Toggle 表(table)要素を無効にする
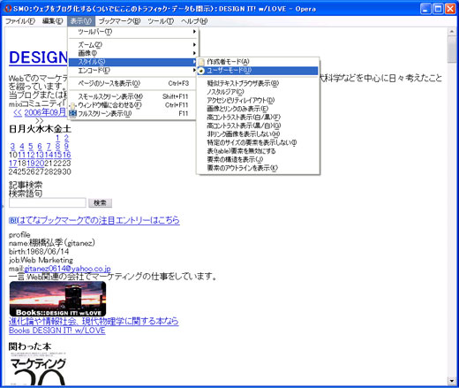This screenshot has width=459, height=388. (258, 151)
